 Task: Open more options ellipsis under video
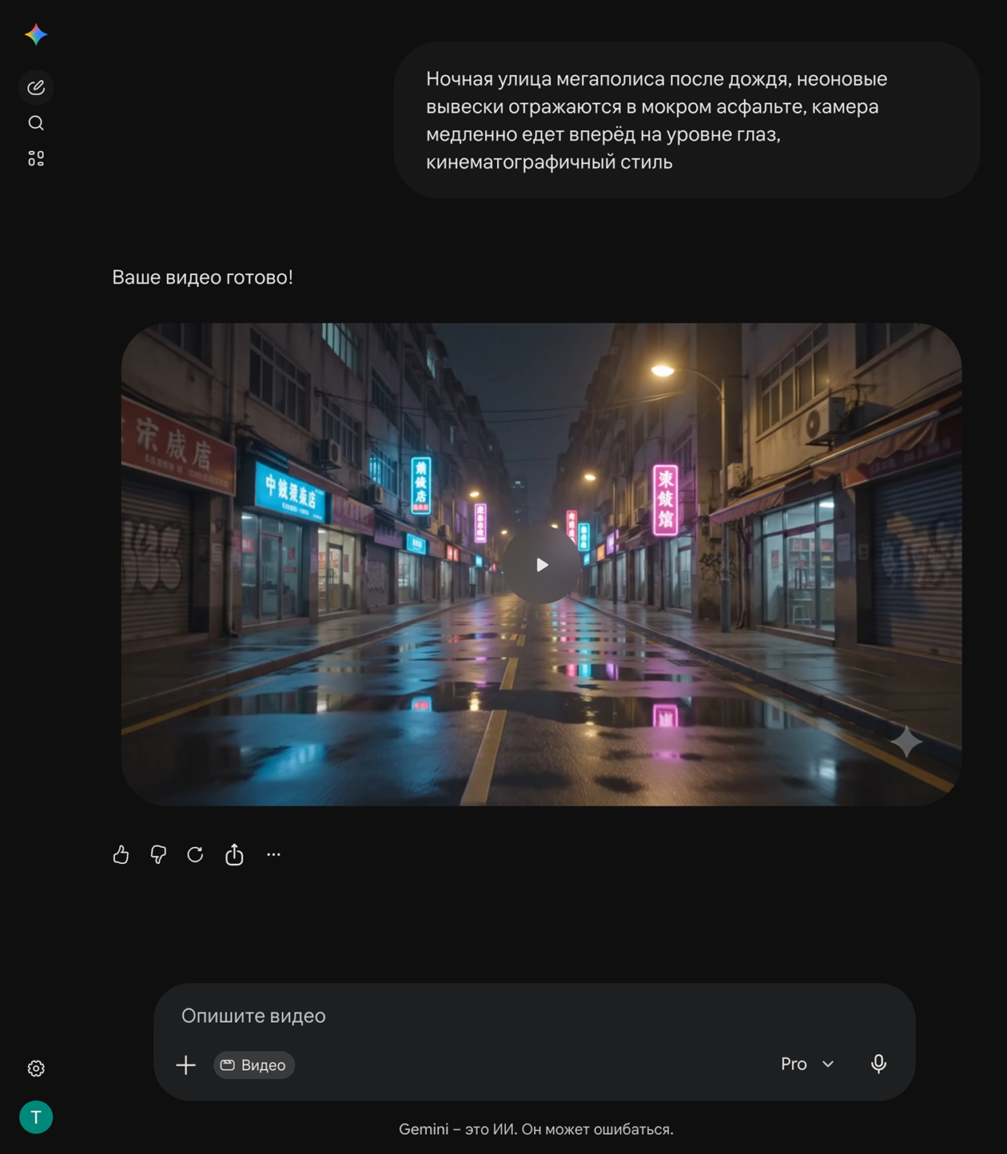click(273, 854)
